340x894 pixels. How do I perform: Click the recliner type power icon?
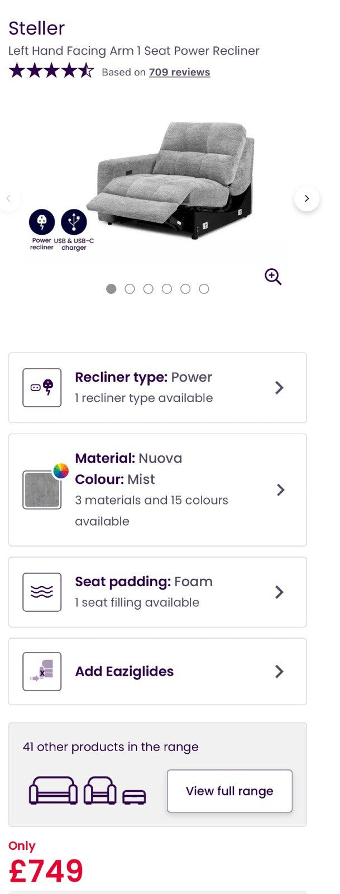pos(42,387)
